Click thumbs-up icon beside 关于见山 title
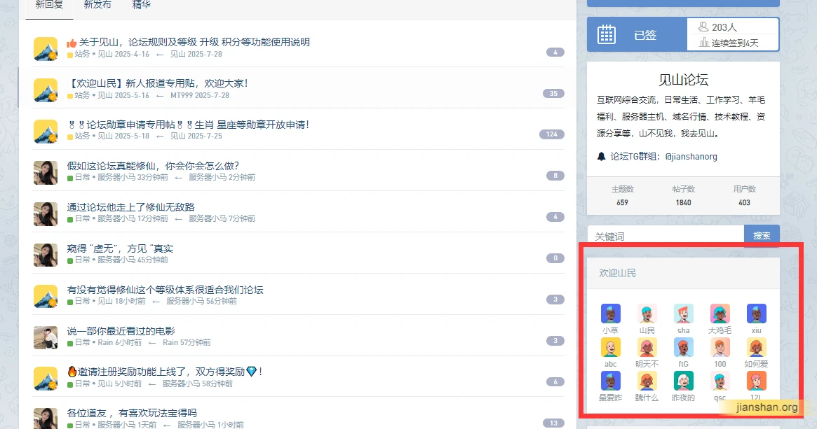 [x=72, y=43]
